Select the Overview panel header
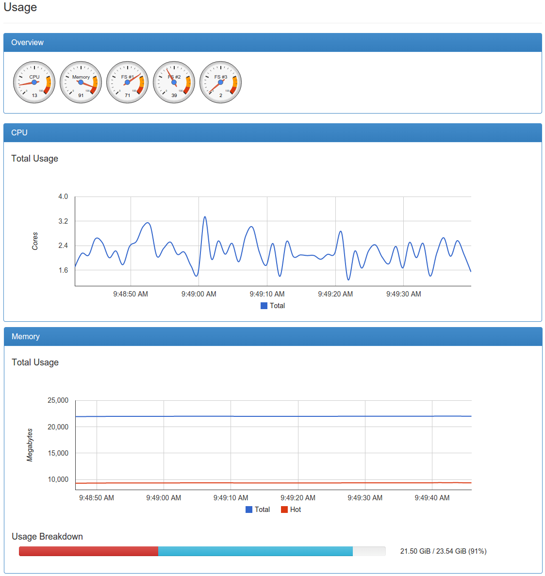This screenshot has width=545, height=576. (272, 43)
